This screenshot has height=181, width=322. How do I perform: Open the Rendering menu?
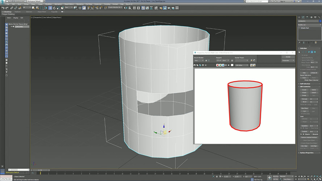coord(80,4)
